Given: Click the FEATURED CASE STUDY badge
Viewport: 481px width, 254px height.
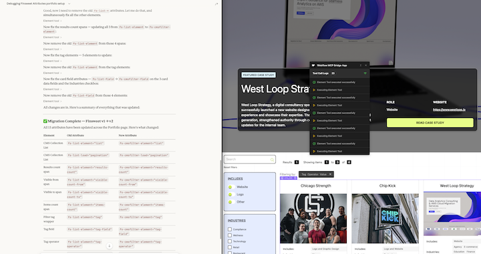Looking at the screenshot, I should coord(259,75).
